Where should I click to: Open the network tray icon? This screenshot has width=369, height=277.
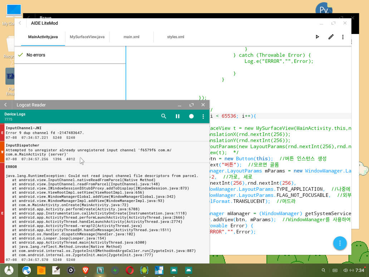pos(351,270)
